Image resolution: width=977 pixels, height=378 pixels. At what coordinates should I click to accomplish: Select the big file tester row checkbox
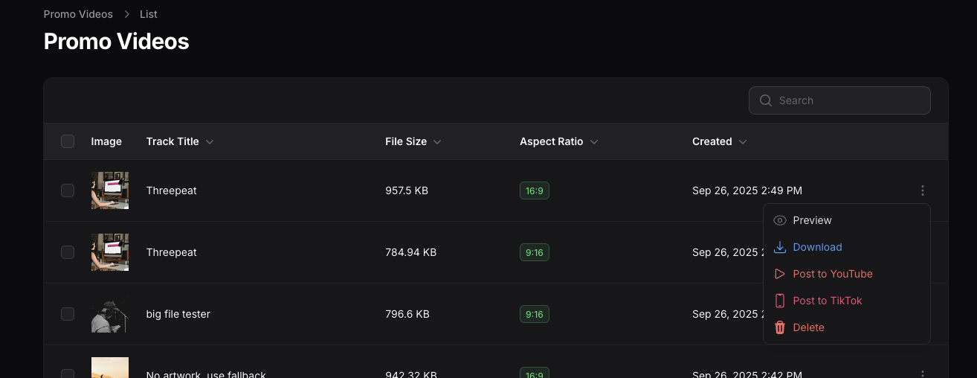[x=68, y=314]
